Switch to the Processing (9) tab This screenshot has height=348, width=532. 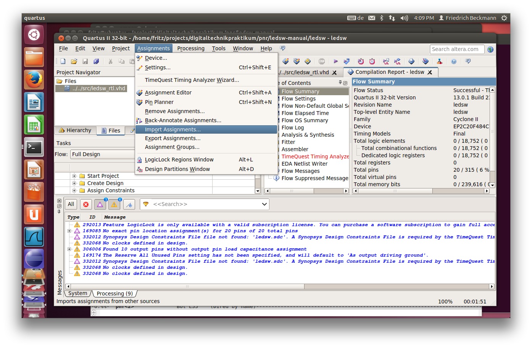coord(114,294)
